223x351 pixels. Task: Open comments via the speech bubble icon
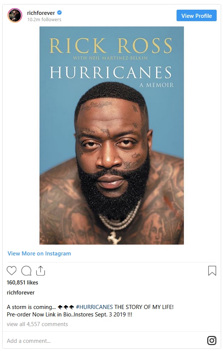[26, 271]
